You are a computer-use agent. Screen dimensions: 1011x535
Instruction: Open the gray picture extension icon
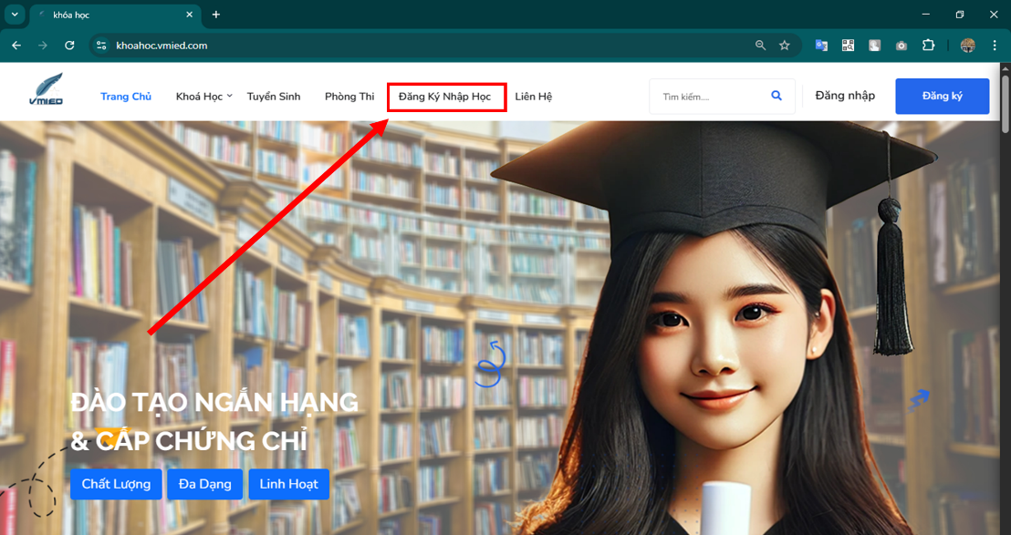pyautogui.click(x=874, y=45)
